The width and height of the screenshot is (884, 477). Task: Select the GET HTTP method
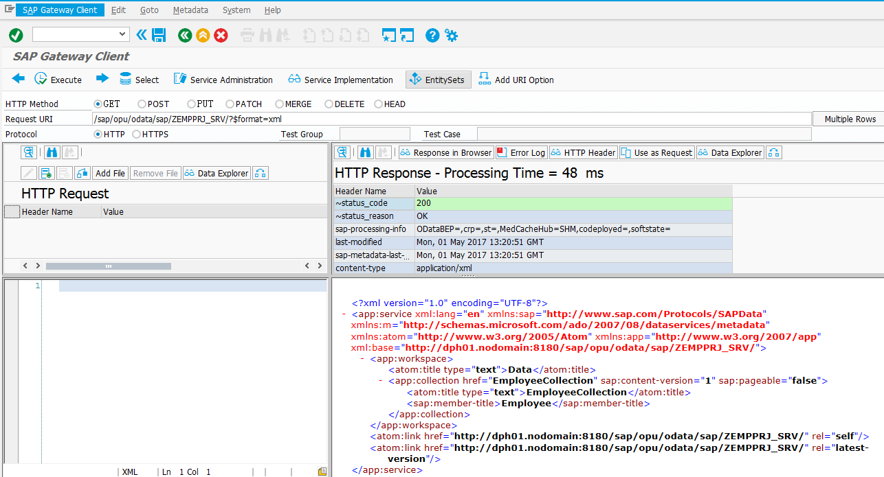point(98,104)
